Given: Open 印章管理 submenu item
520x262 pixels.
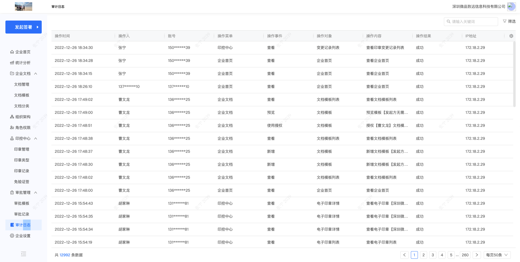Looking at the screenshot, I should (x=22, y=149).
